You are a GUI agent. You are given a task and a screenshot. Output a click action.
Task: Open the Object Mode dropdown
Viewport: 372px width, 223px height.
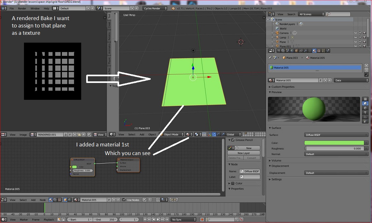coord(172,134)
